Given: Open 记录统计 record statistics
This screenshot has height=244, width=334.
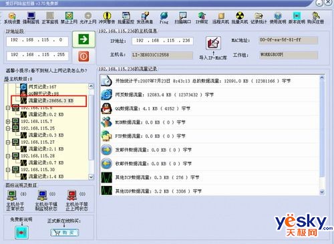Looking at the screenshot, I should pyautogui.click(x=259, y=18).
